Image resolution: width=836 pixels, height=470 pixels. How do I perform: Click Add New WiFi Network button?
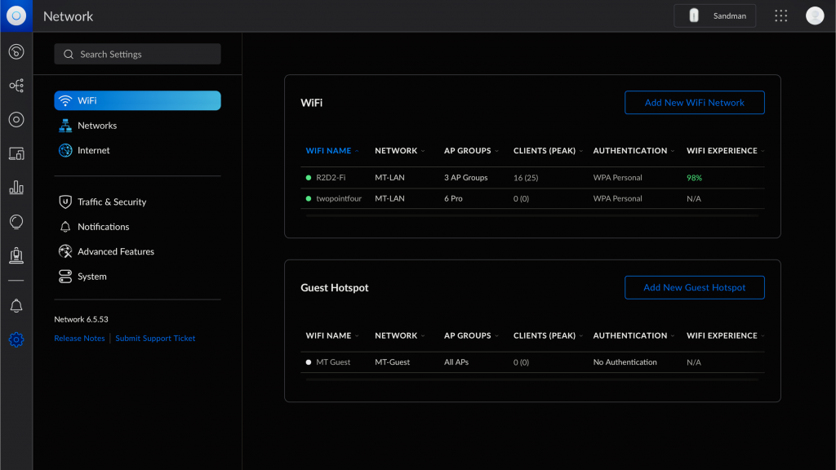[694, 103]
